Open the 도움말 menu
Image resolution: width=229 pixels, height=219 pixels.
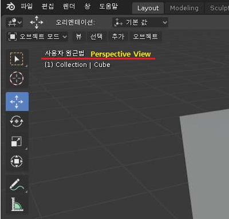[108, 6]
